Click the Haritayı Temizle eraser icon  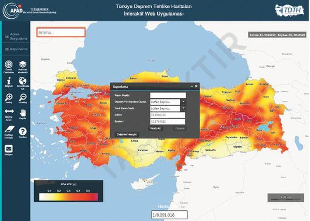tap(8, 129)
